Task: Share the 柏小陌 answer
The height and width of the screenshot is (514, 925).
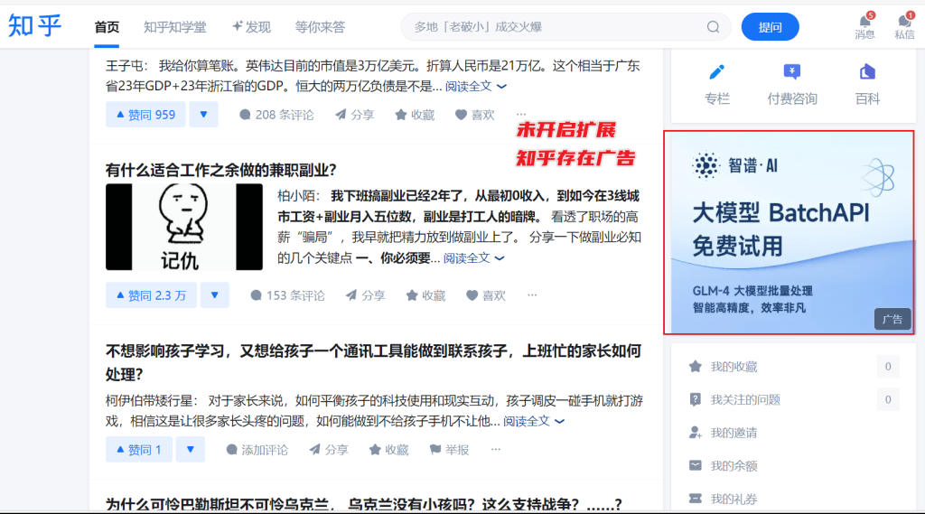Action: coord(366,295)
